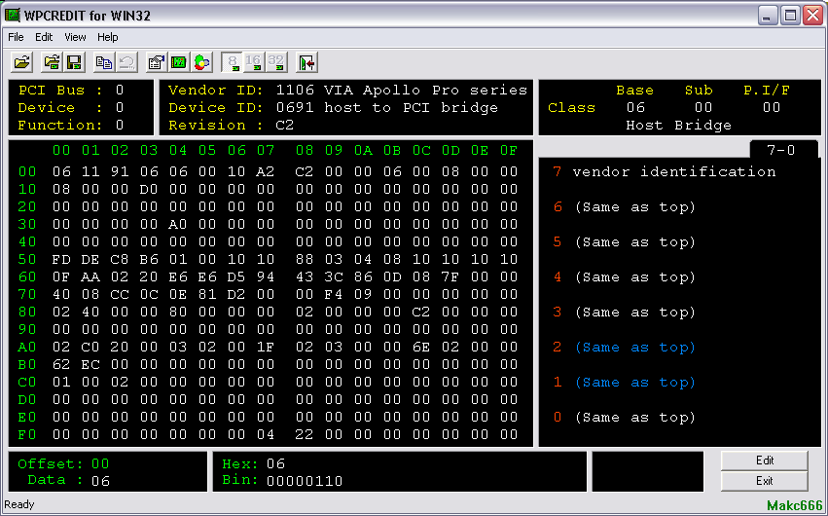
Task: Open the File menu
Action: tap(16, 37)
